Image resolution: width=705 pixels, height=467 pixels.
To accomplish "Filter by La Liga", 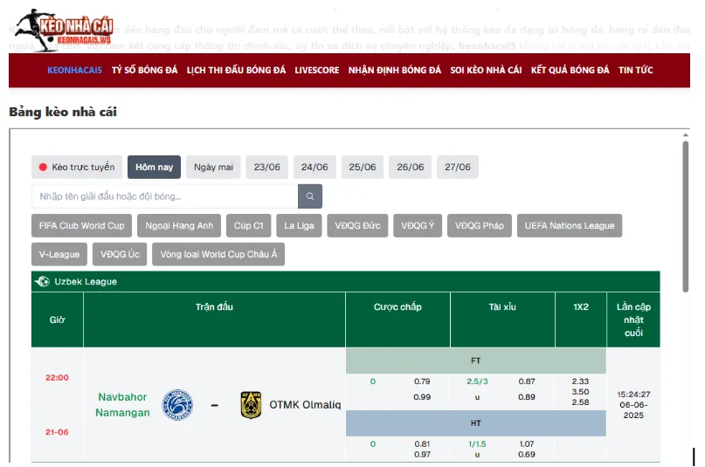I will coord(299,225).
